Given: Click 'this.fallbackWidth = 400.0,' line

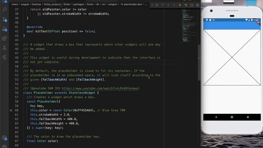Looking at the screenshot, I should tap(54, 119).
